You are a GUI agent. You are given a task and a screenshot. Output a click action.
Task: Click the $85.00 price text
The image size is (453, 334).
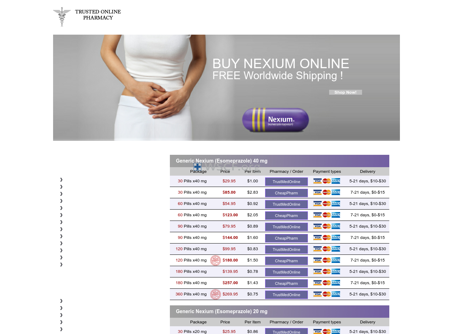coord(229,192)
